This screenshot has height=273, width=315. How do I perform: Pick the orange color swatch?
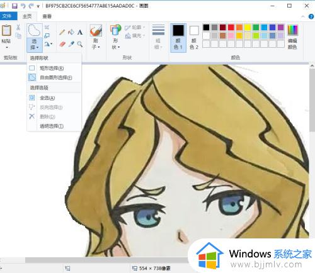[x=239, y=27]
